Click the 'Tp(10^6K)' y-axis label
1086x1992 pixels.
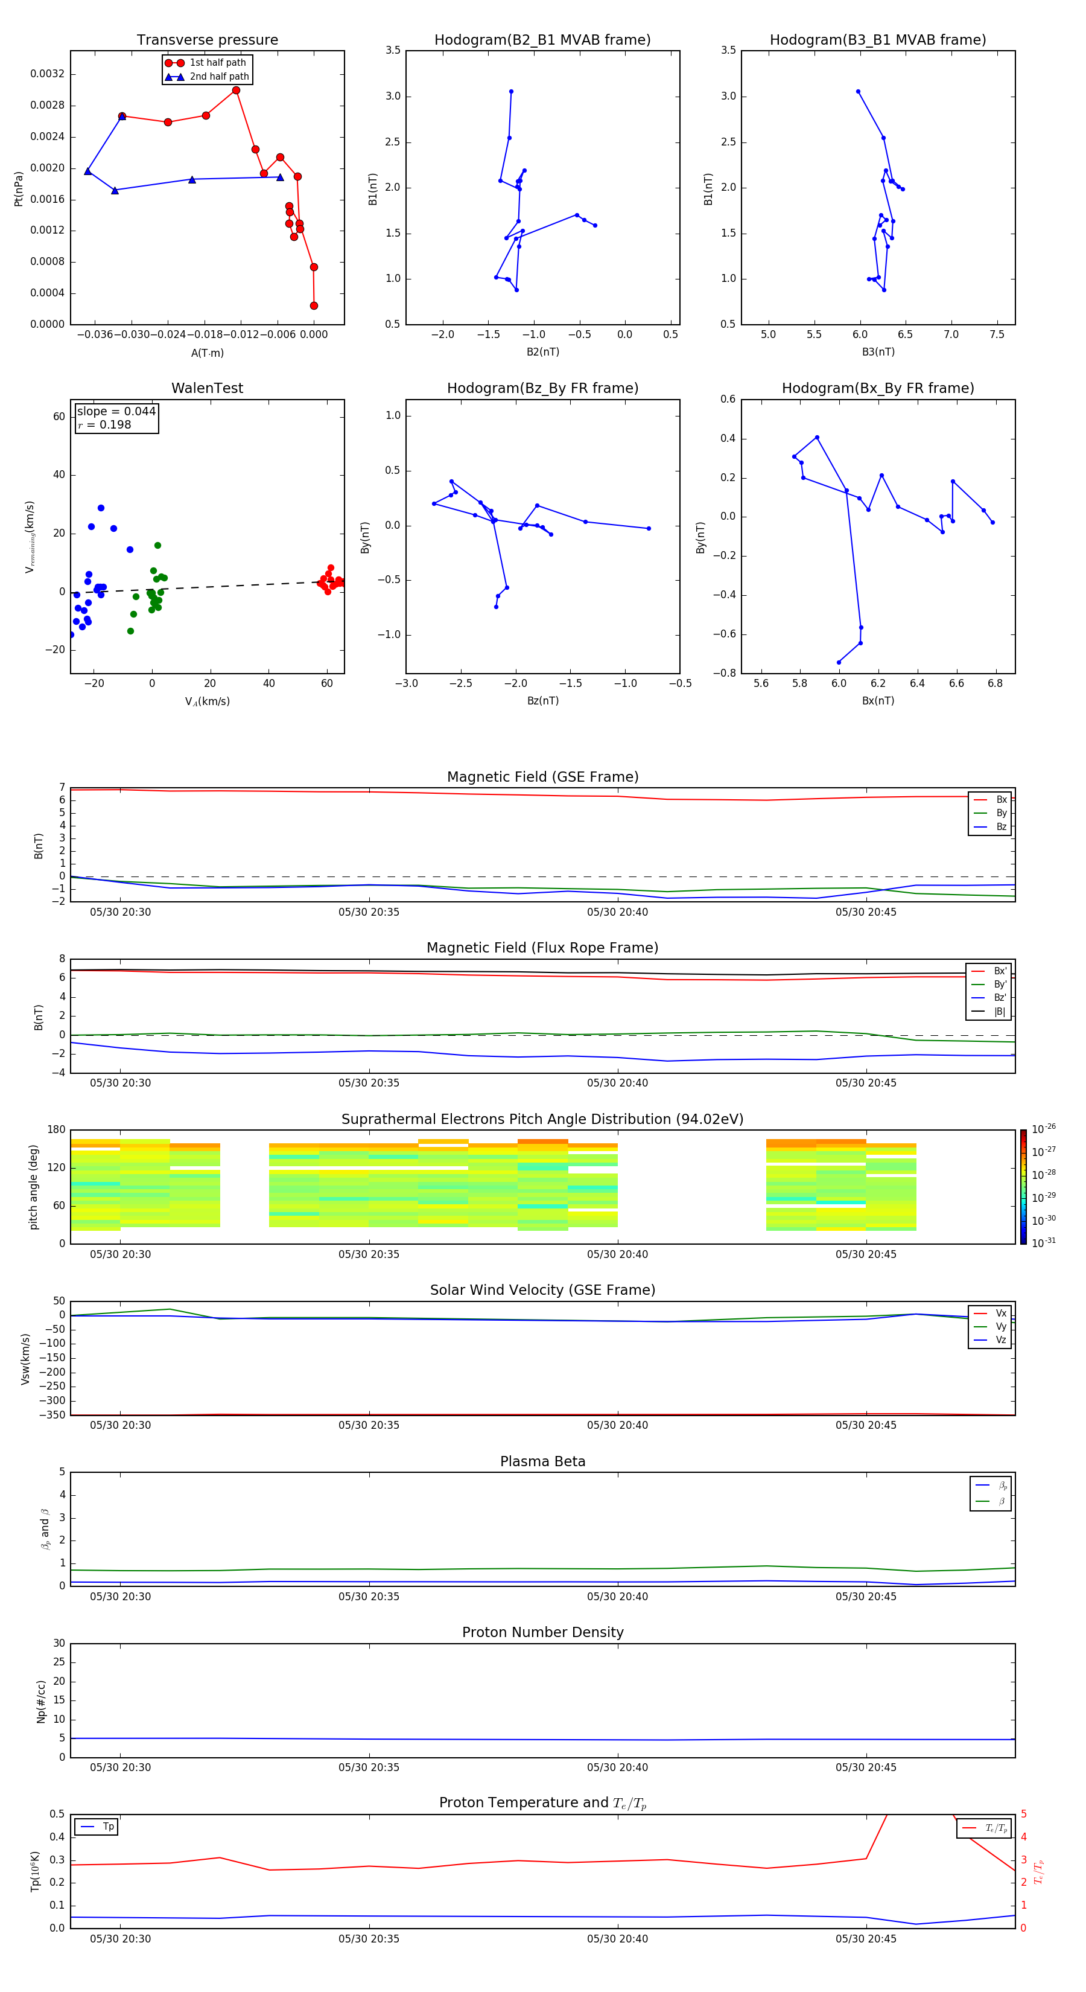click(x=35, y=1871)
